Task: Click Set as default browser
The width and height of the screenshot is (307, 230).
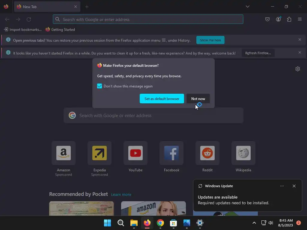Action: click(x=162, y=99)
